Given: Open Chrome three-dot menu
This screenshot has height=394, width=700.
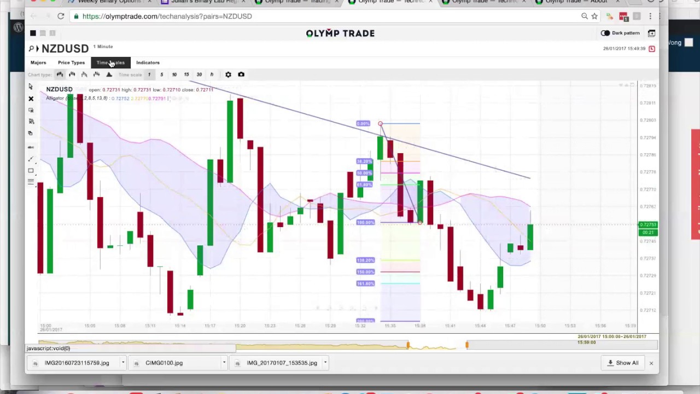Looking at the screenshot, I should coord(650,16).
